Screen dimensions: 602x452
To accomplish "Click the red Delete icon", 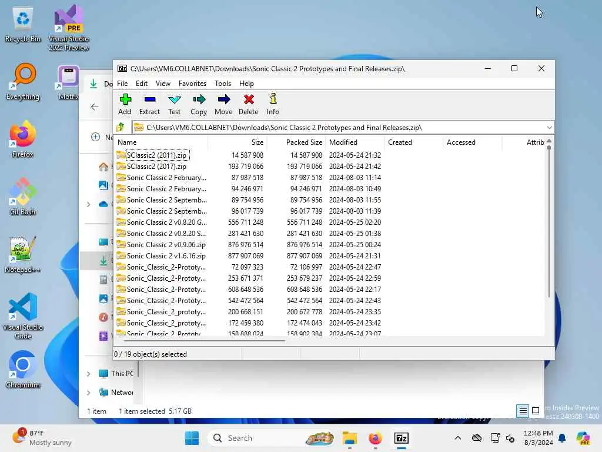I will click(x=249, y=104).
